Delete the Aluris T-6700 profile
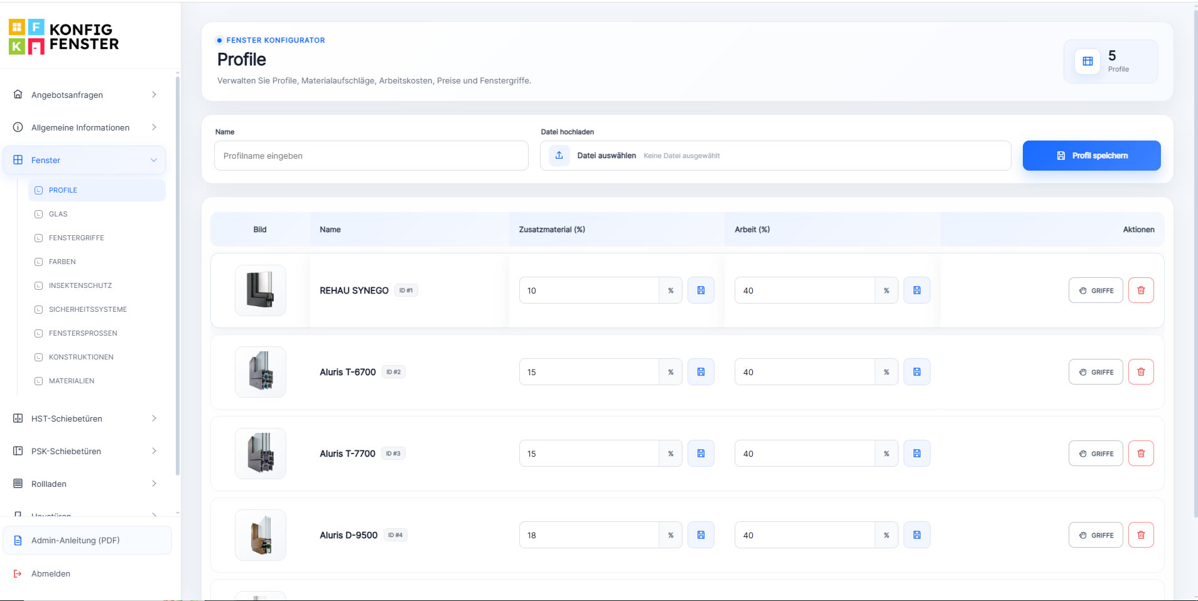Viewport: 1198px width, 601px height. pos(1141,372)
